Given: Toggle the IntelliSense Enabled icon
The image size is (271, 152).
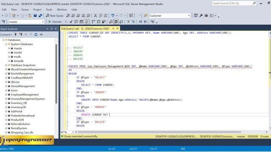Looking at the screenshot, I should (x=86, y=22).
